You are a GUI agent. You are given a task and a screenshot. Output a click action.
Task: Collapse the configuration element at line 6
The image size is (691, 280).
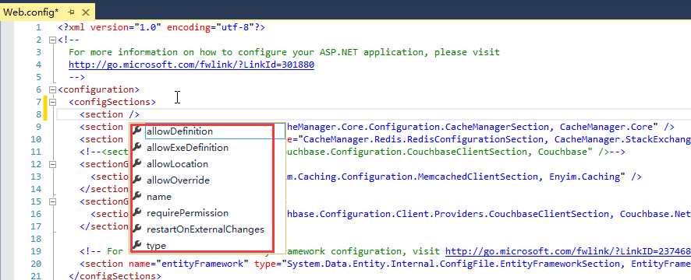[52, 89]
